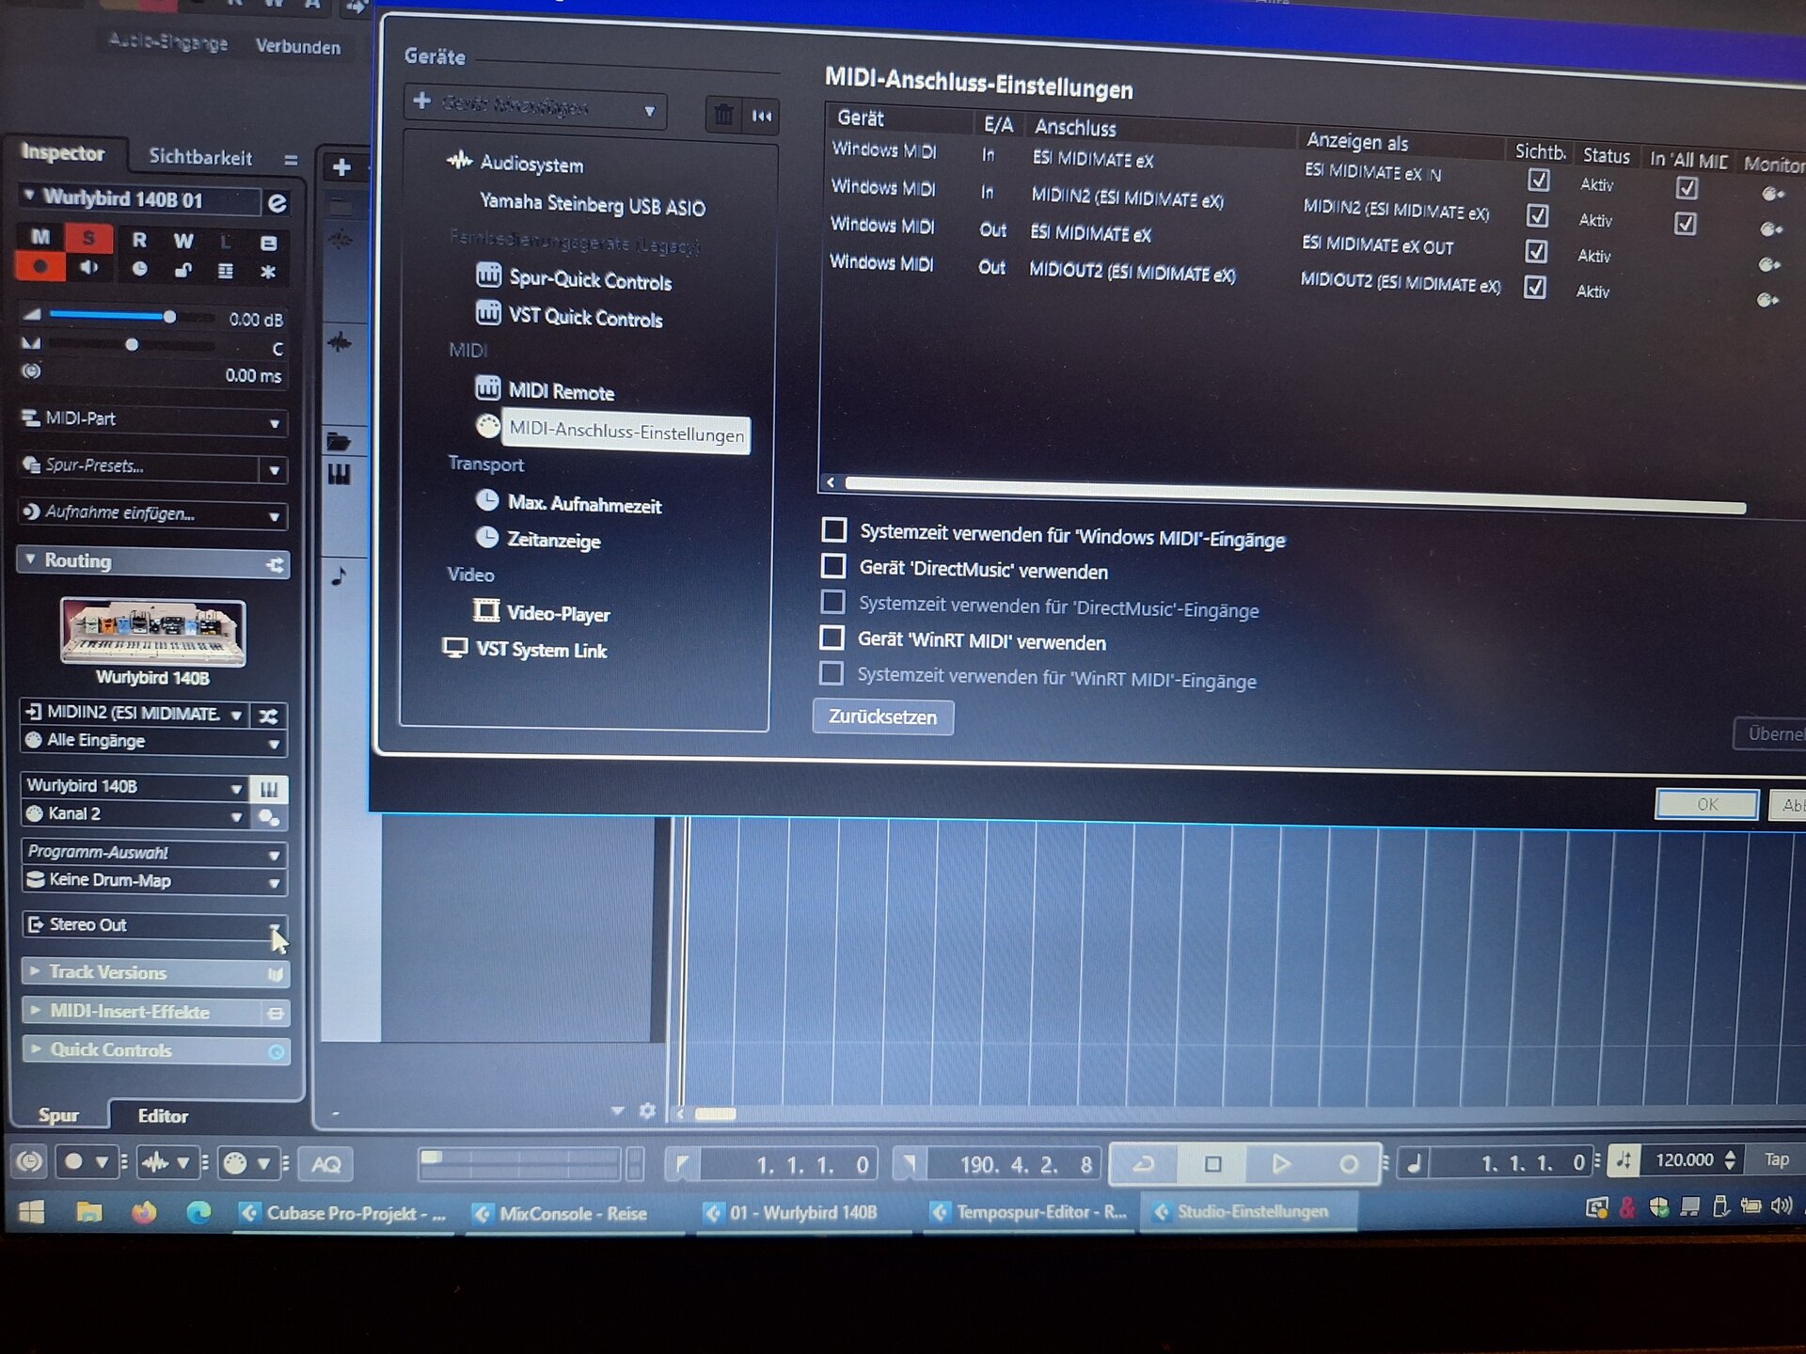The height and width of the screenshot is (1354, 1806).
Task: Toggle the AQ auto-quantize button
Action: tap(326, 1164)
